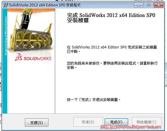Click the 完成(F) finish button
Viewport: 167px width, 131px height.
tap(116, 122)
